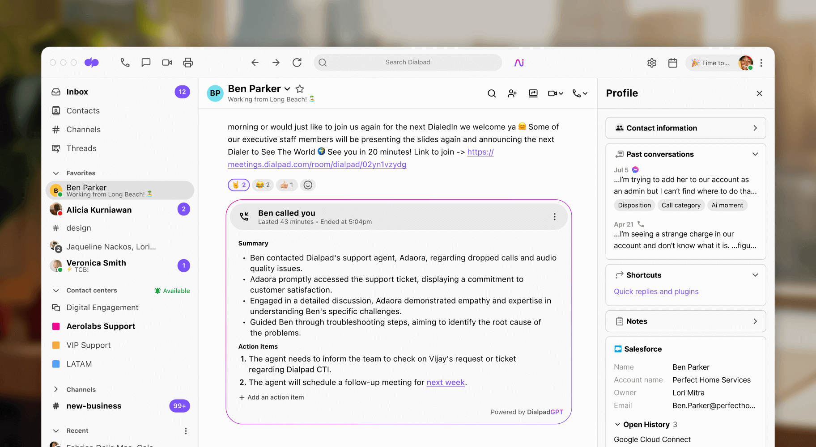Open settings via the gear icon
Screen dimensions: 816x447
coord(652,63)
